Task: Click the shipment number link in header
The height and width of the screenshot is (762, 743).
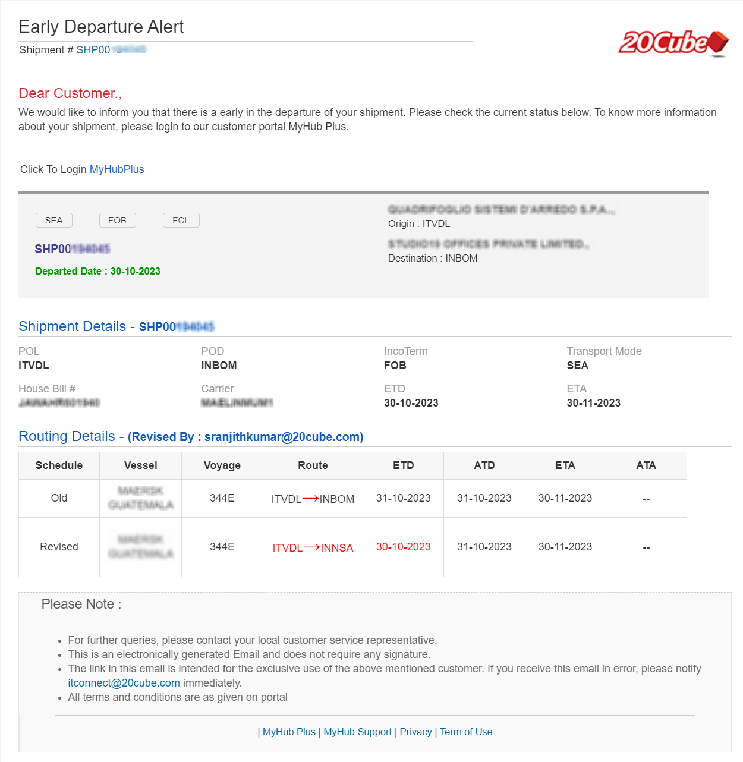Action: (111, 50)
